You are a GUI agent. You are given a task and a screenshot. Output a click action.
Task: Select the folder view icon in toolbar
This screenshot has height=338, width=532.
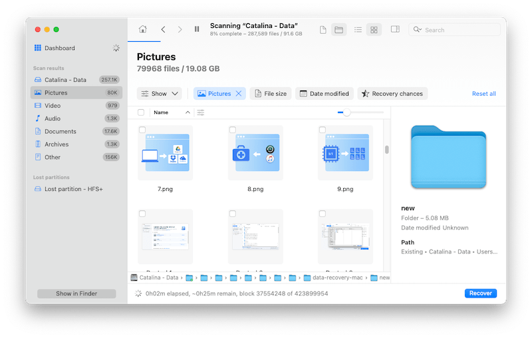(x=338, y=30)
